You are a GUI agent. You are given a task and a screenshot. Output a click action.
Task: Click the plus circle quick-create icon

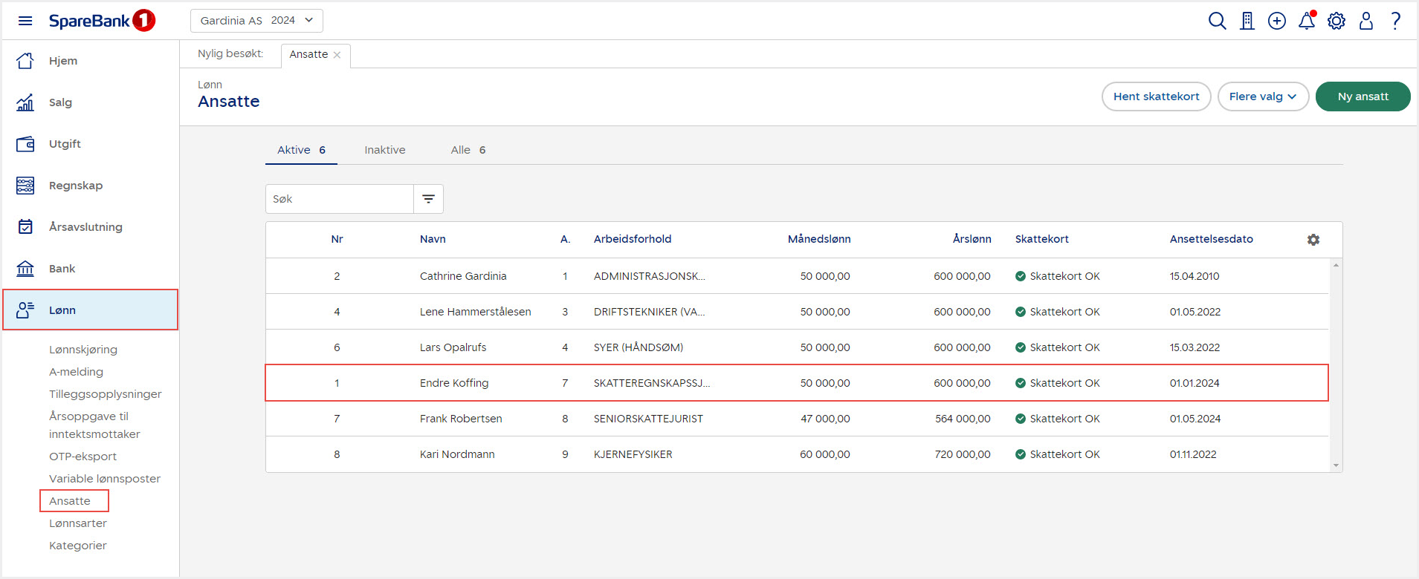click(1277, 21)
